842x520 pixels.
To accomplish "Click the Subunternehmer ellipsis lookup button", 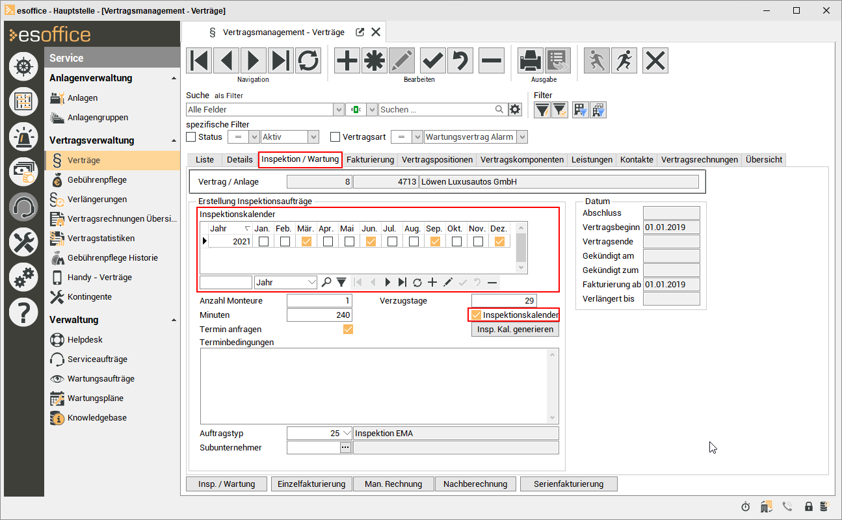I will point(346,448).
